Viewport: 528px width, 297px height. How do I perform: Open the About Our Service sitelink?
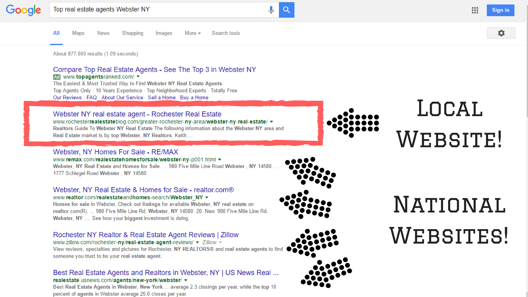click(122, 98)
